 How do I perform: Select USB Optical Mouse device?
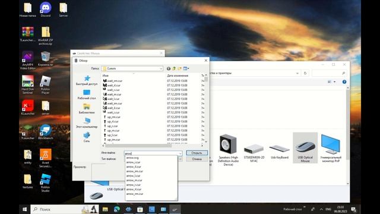[x=305, y=148]
